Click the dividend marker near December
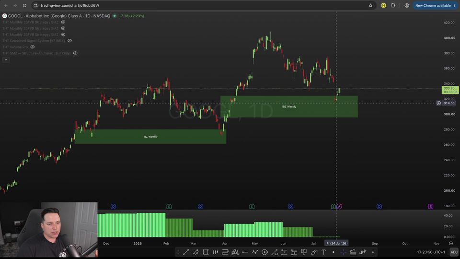Viewport: 460px width, 259px height. click(113, 206)
